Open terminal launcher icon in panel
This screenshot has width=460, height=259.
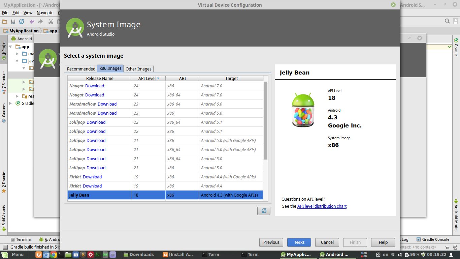point(61,255)
